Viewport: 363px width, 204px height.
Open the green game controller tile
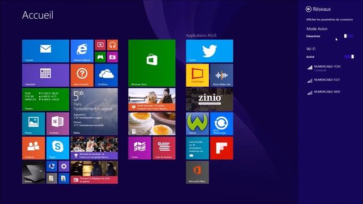click(x=100, y=57)
